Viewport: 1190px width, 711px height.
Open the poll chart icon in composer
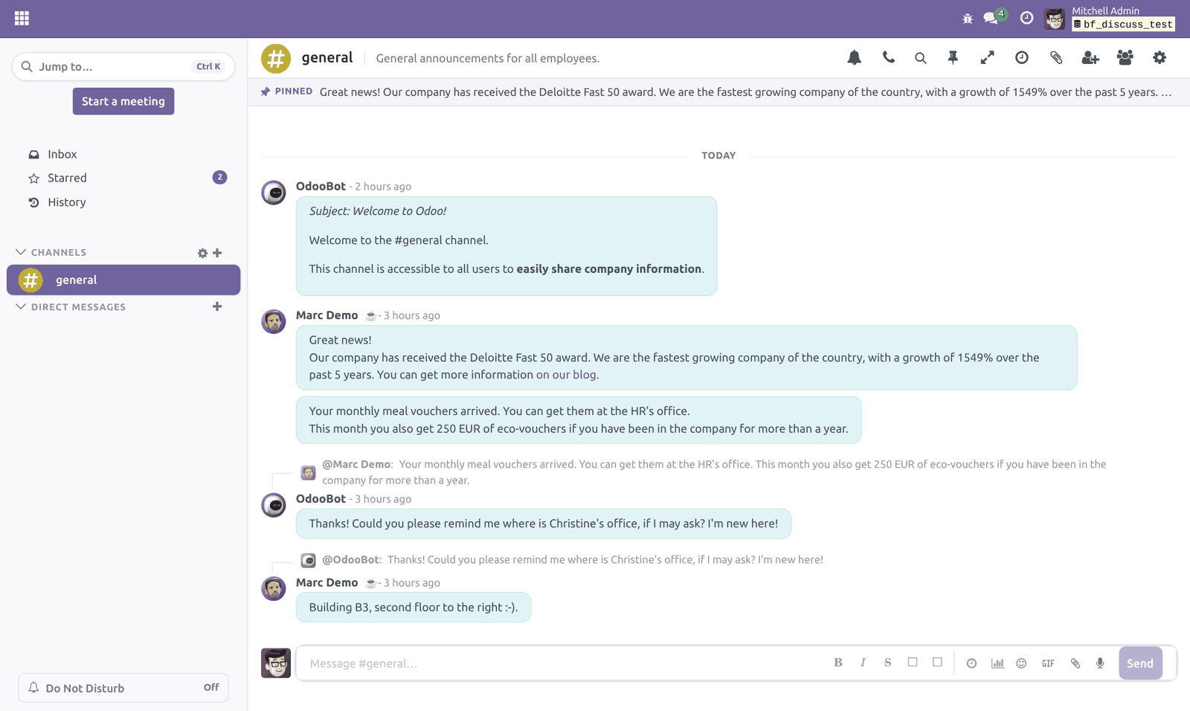click(997, 663)
